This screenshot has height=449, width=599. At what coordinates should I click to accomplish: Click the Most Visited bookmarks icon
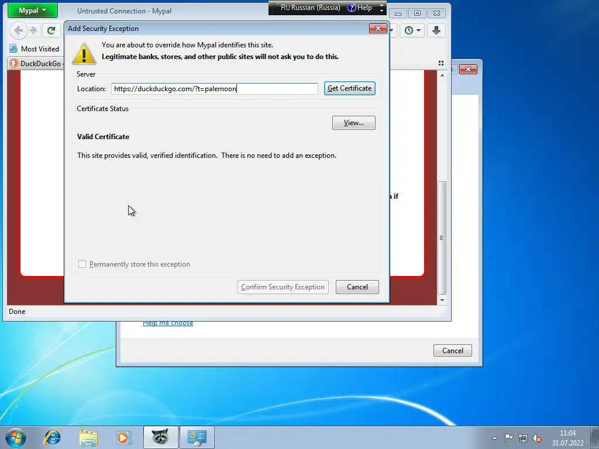[13, 49]
